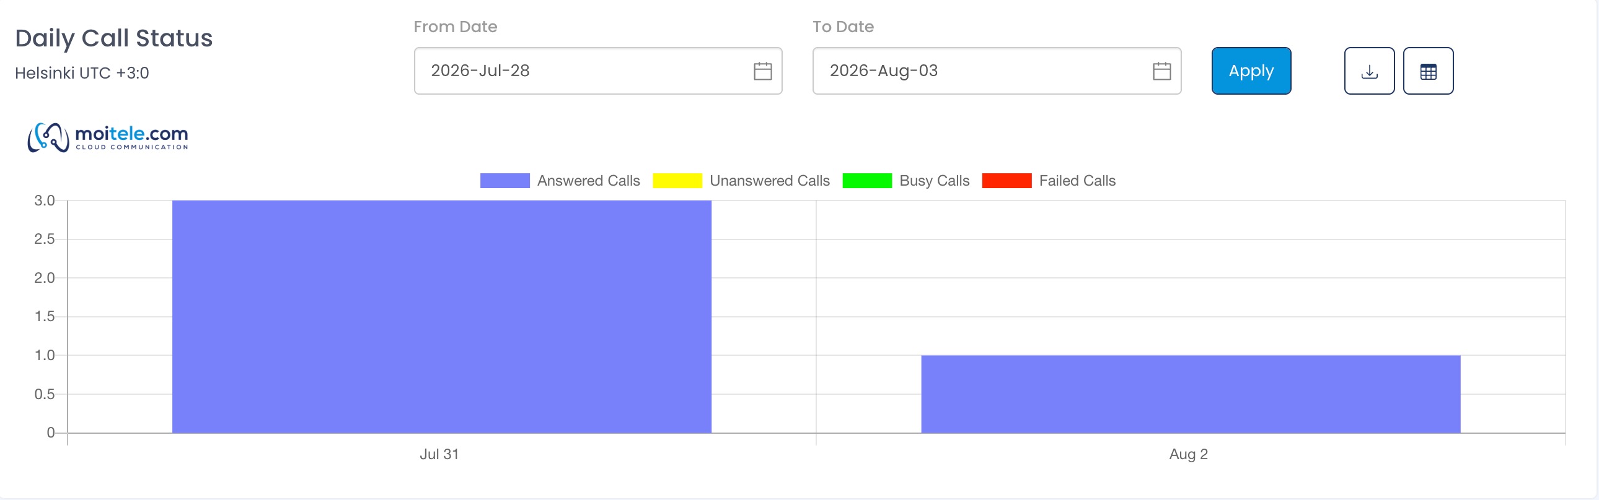The height and width of the screenshot is (500, 1599).
Task: Open the From Date calendar icon
Action: 762,71
